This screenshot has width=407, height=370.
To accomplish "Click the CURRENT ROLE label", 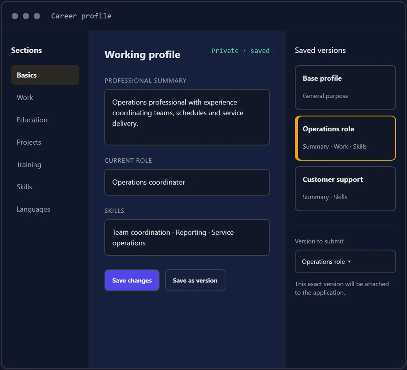I will [128, 161].
